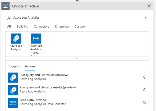Click the Azure Log Analytics search field
This screenshot has height=111, width=156.
pyautogui.click(x=75, y=18)
